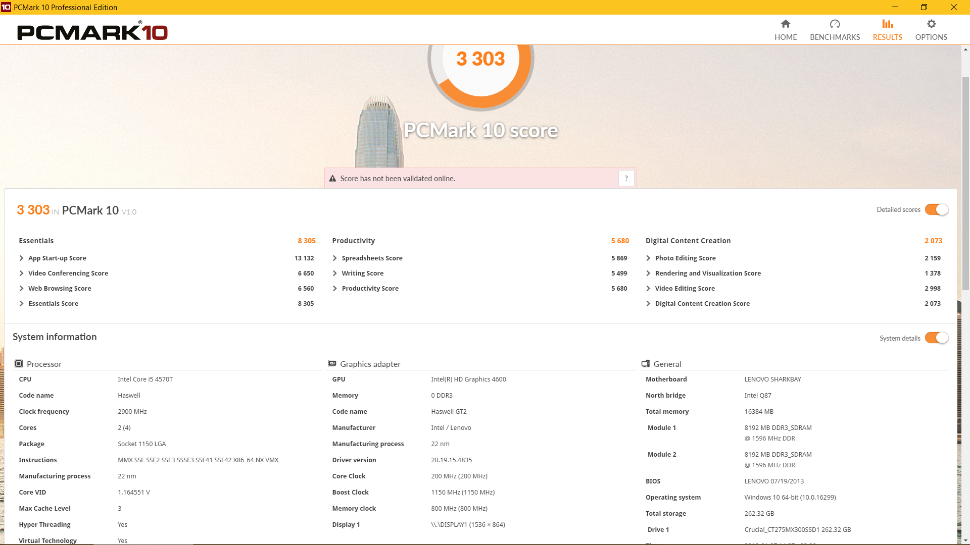Click Digital Content Creation heading score 2 073

933,241
